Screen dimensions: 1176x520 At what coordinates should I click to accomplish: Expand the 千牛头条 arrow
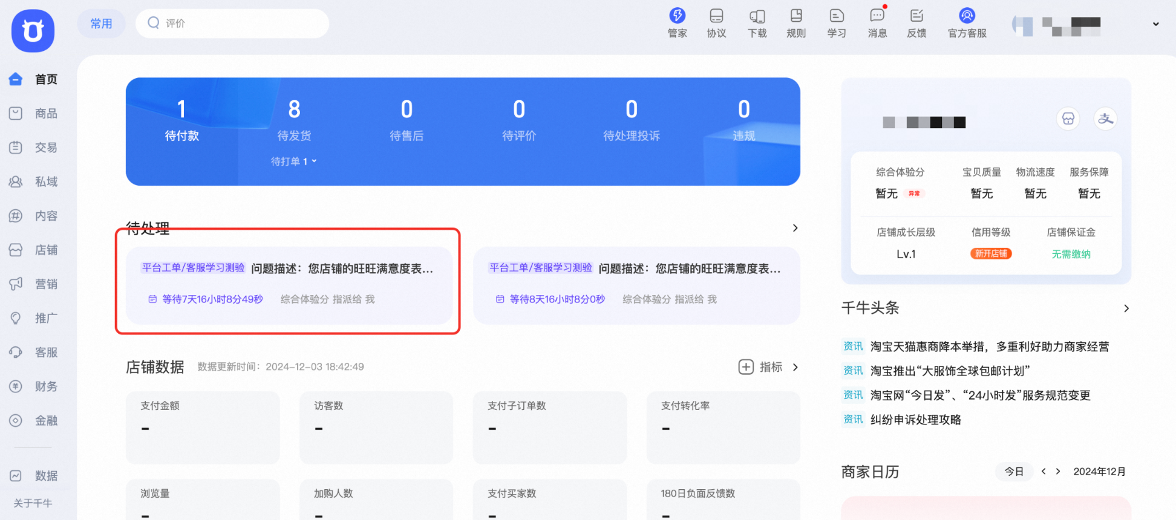[1126, 308]
